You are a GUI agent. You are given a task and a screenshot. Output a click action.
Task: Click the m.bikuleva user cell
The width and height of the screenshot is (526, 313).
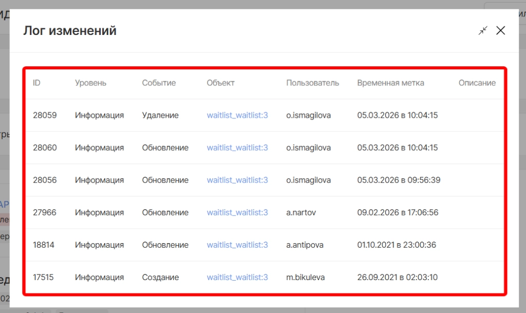tap(305, 277)
